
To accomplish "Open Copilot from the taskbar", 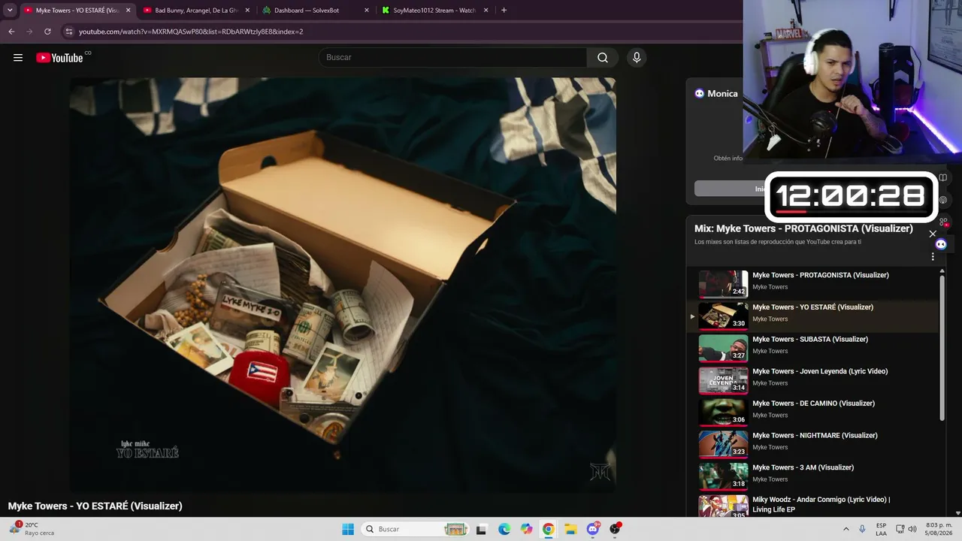I will [x=526, y=529].
